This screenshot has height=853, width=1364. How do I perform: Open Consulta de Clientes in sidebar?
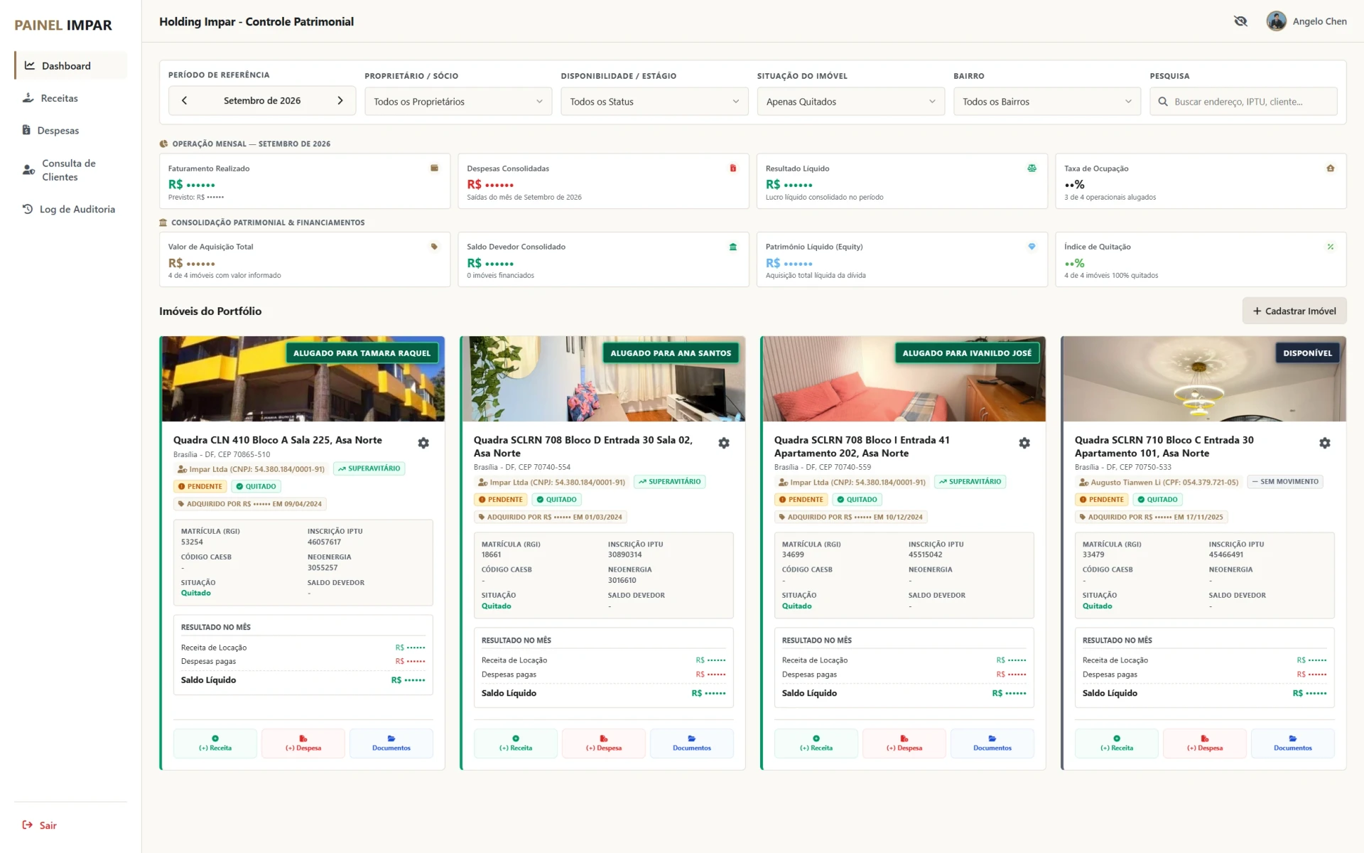pos(70,170)
